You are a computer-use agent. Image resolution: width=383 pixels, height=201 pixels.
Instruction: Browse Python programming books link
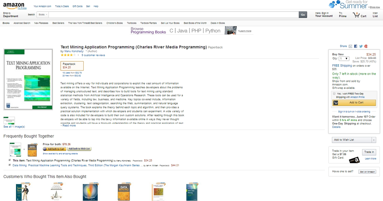point(213,31)
